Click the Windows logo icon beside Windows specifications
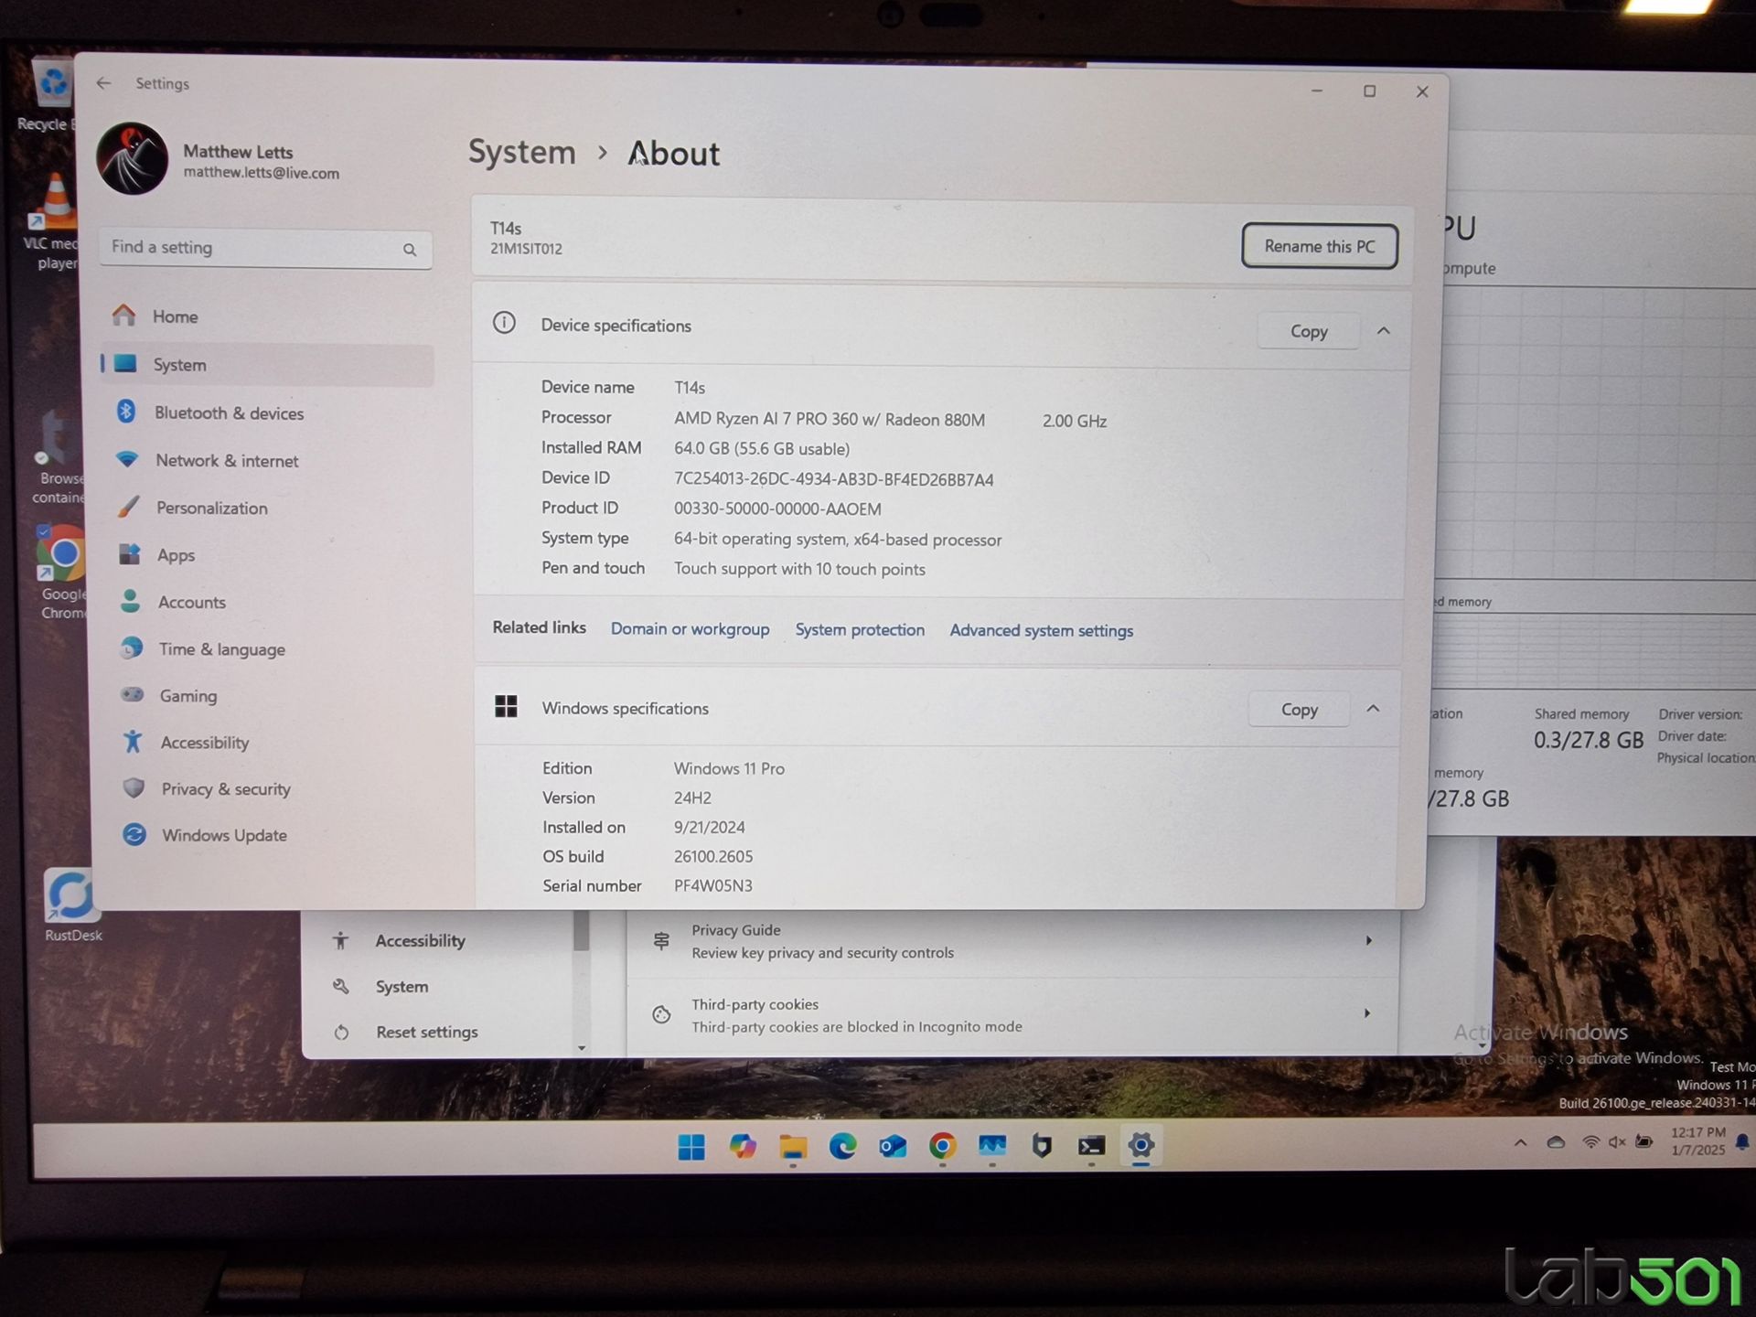Viewport: 1756px width, 1317px height. (x=506, y=706)
